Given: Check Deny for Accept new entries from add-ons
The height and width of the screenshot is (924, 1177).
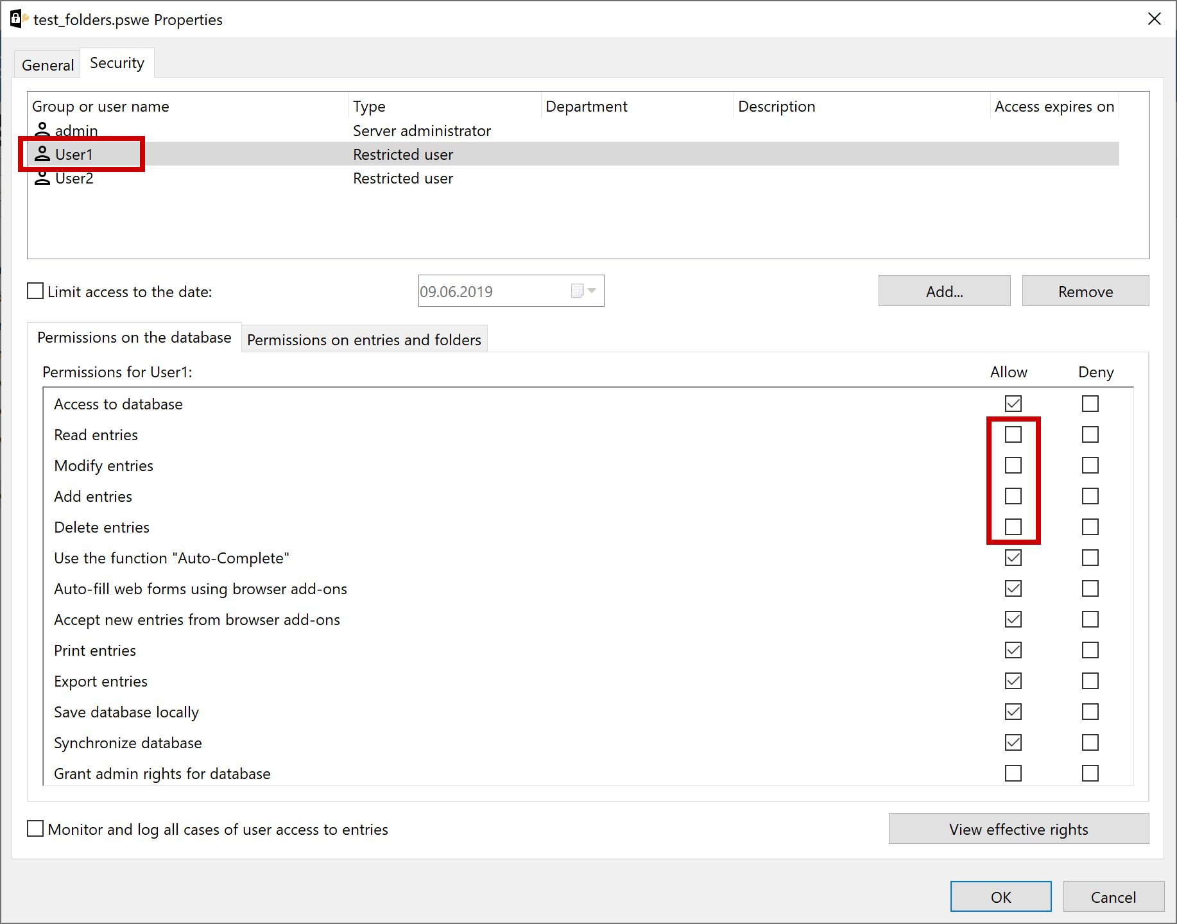Looking at the screenshot, I should 1090,619.
